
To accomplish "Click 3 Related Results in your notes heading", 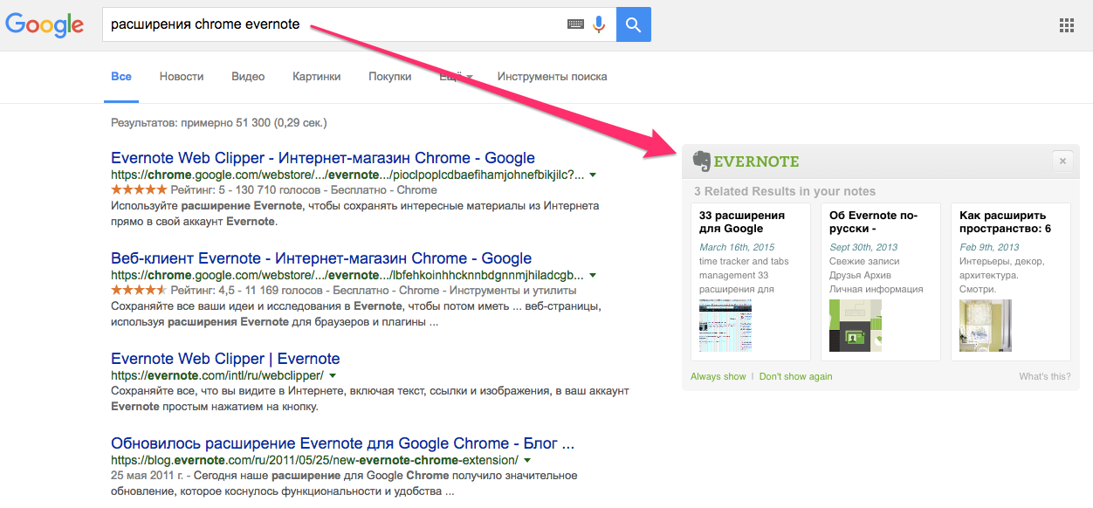I will click(x=785, y=191).
